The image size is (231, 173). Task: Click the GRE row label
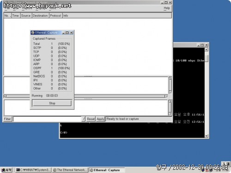click(x=36, y=72)
